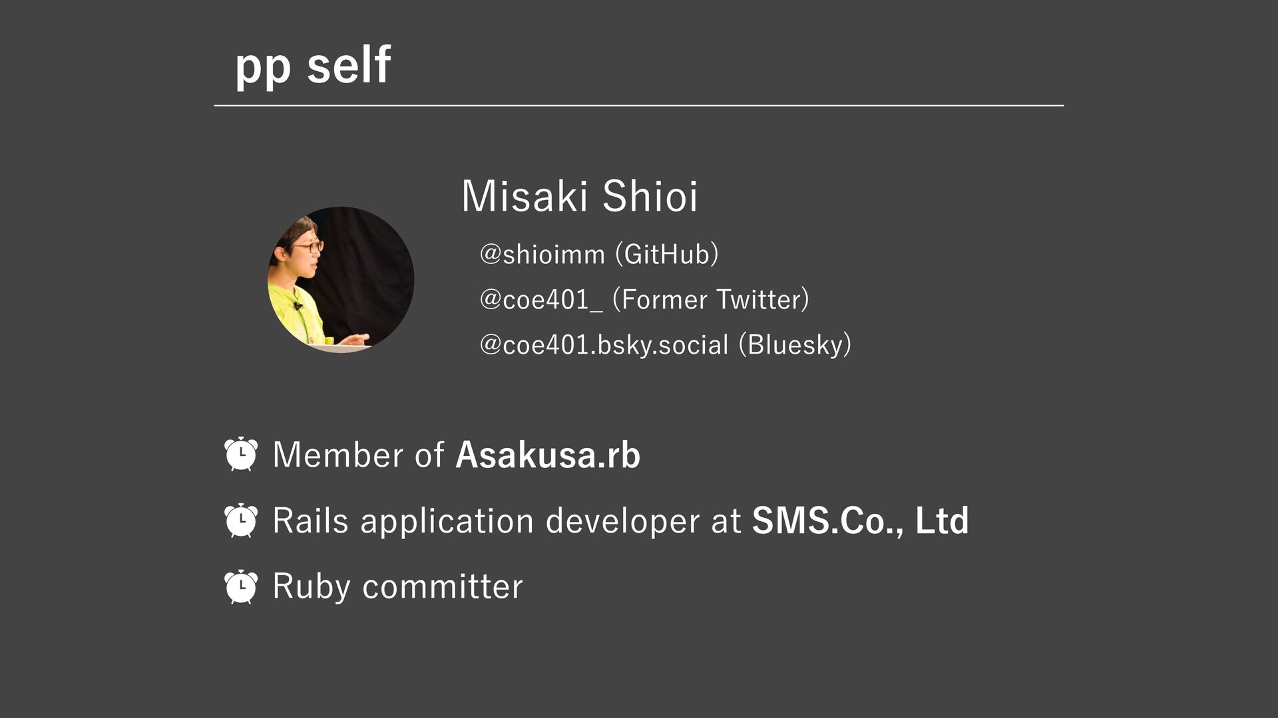The image size is (1278, 718).
Task: Open the circular speaker profile photo
Action: (x=341, y=280)
